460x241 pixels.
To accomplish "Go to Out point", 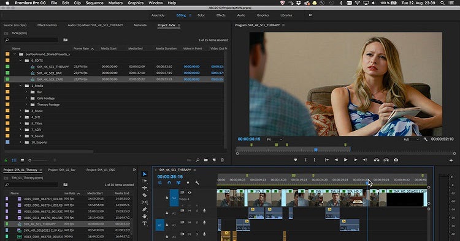I will click(x=365, y=160).
